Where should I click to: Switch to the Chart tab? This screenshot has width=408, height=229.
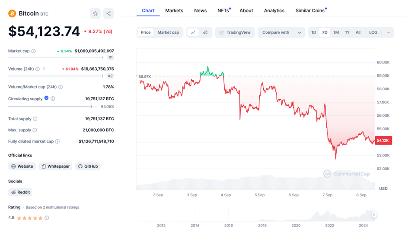148,11
